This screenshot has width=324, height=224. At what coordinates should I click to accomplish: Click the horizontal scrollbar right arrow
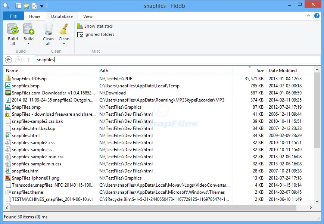click(x=311, y=208)
